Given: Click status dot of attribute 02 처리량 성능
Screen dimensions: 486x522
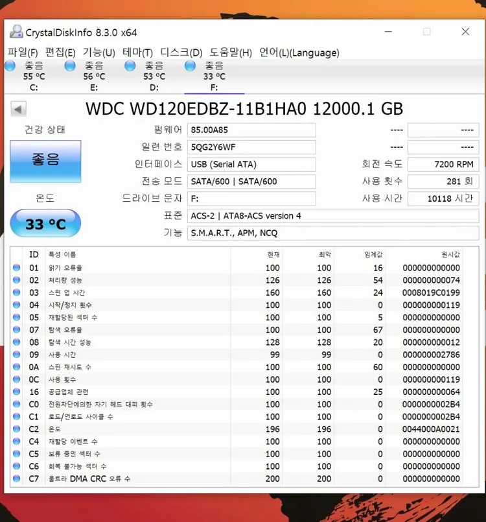Looking at the screenshot, I should 16,280.
